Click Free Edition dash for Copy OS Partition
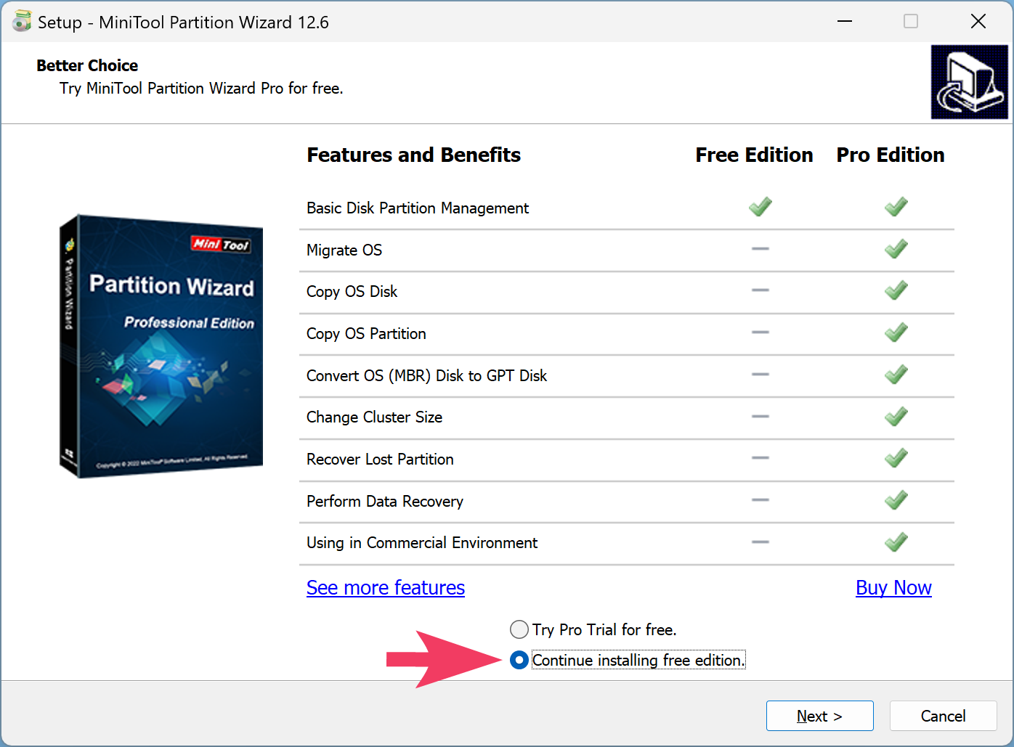The height and width of the screenshot is (747, 1014). pos(760,332)
